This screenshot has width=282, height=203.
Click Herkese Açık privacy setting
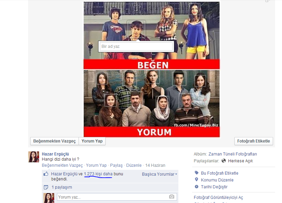click(x=240, y=161)
